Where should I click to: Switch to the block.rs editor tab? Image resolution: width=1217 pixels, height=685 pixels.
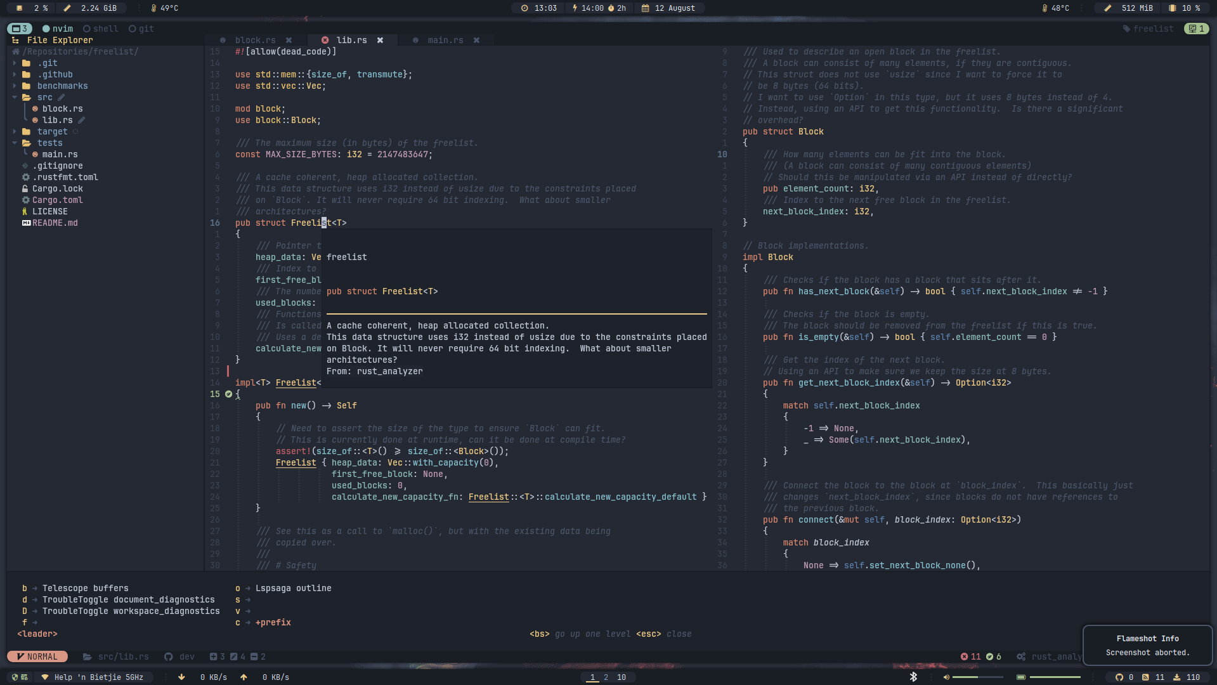click(255, 40)
